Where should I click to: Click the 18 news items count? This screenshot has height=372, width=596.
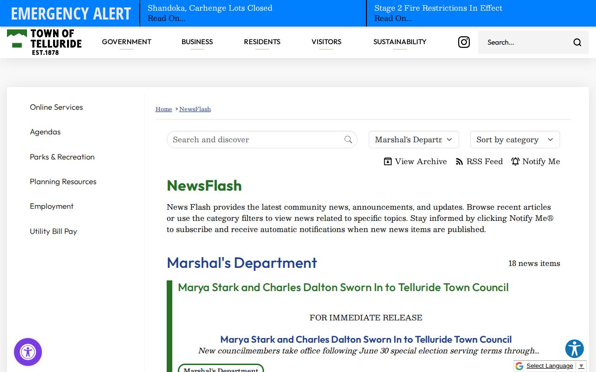tap(534, 263)
